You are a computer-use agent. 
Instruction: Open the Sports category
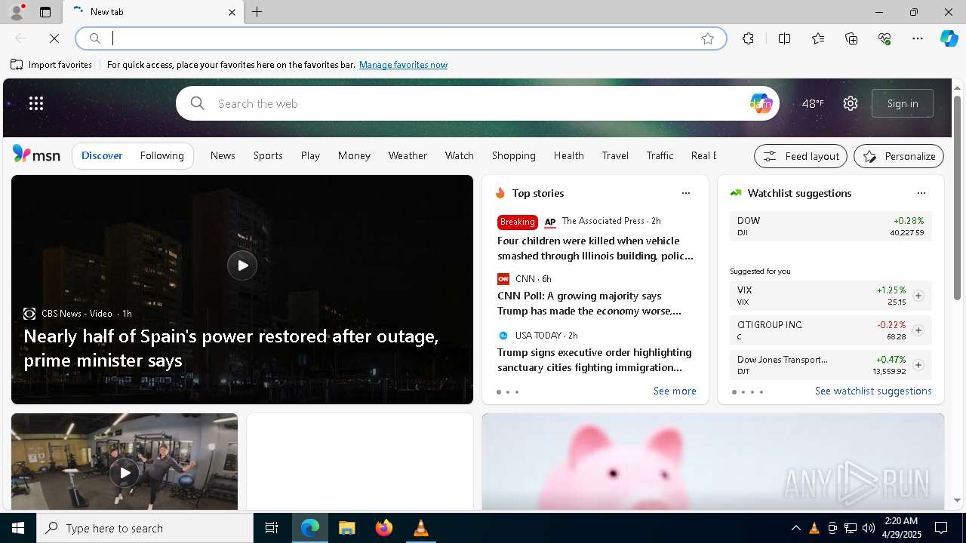[268, 155]
